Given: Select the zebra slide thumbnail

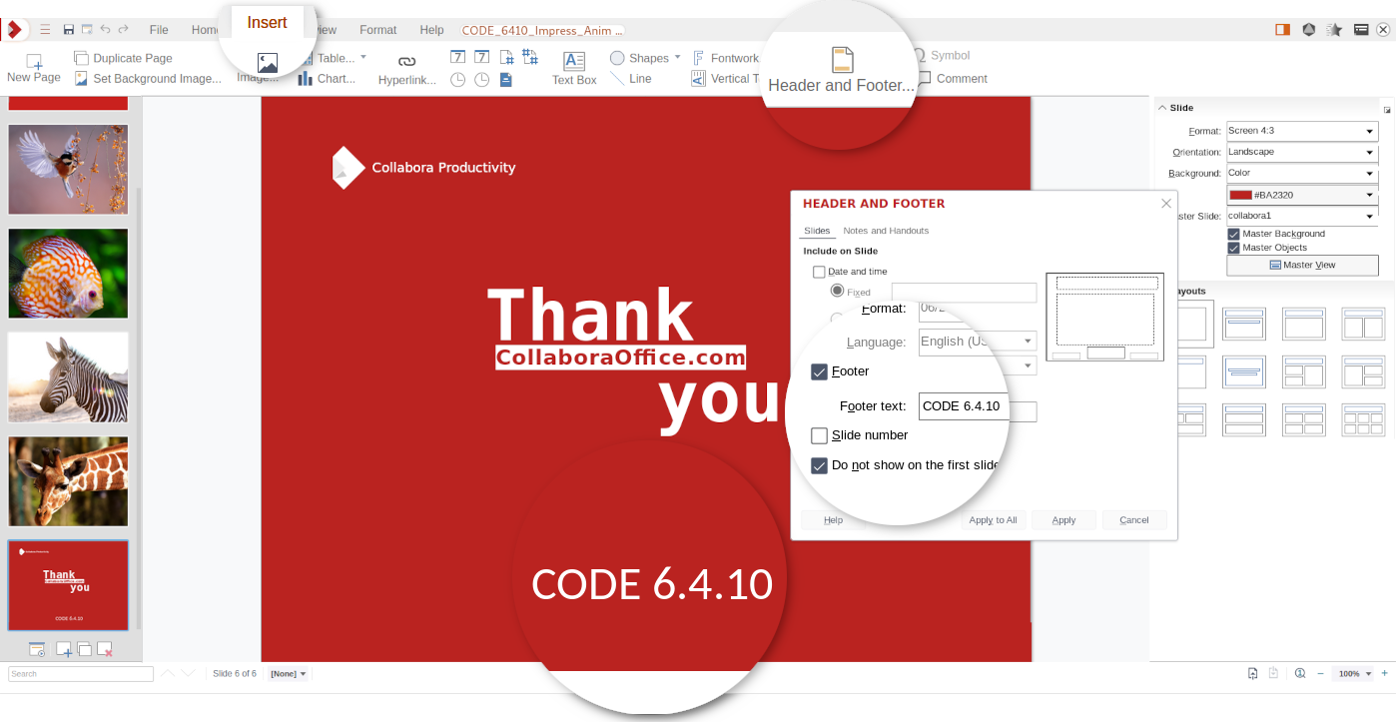Looking at the screenshot, I should tap(68, 377).
